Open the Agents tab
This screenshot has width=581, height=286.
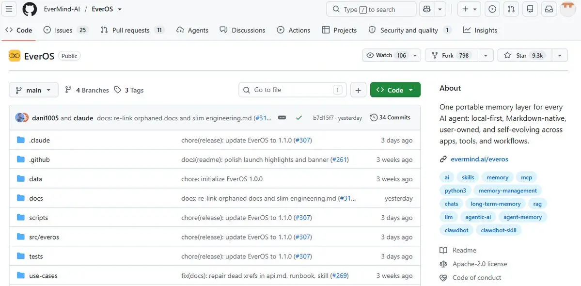point(192,31)
